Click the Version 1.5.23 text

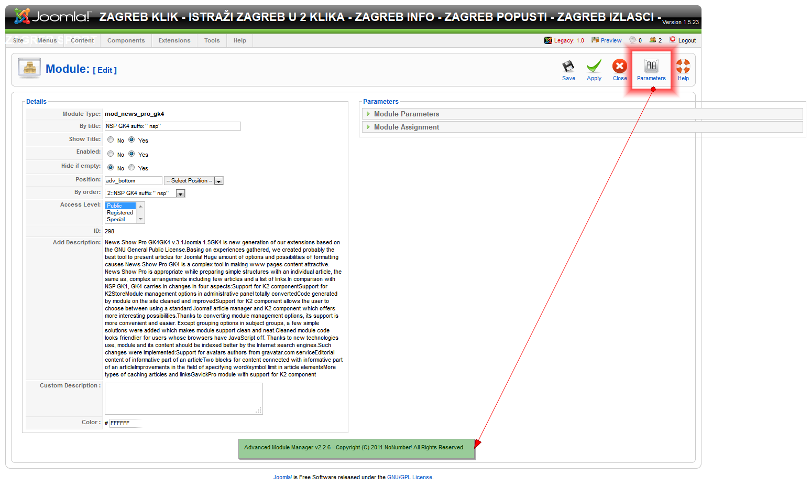point(681,22)
